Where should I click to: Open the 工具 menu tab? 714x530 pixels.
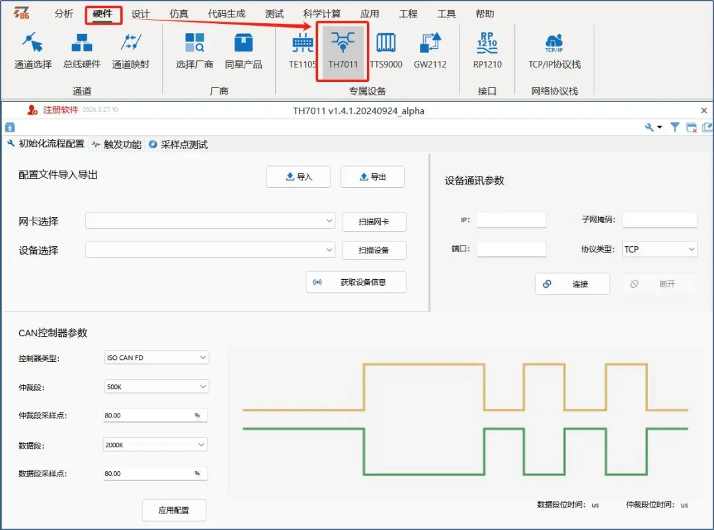(446, 14)
